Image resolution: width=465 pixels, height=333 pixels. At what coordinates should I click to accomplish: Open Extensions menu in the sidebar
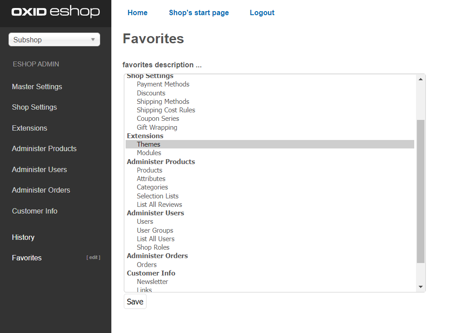coord(29,128)
